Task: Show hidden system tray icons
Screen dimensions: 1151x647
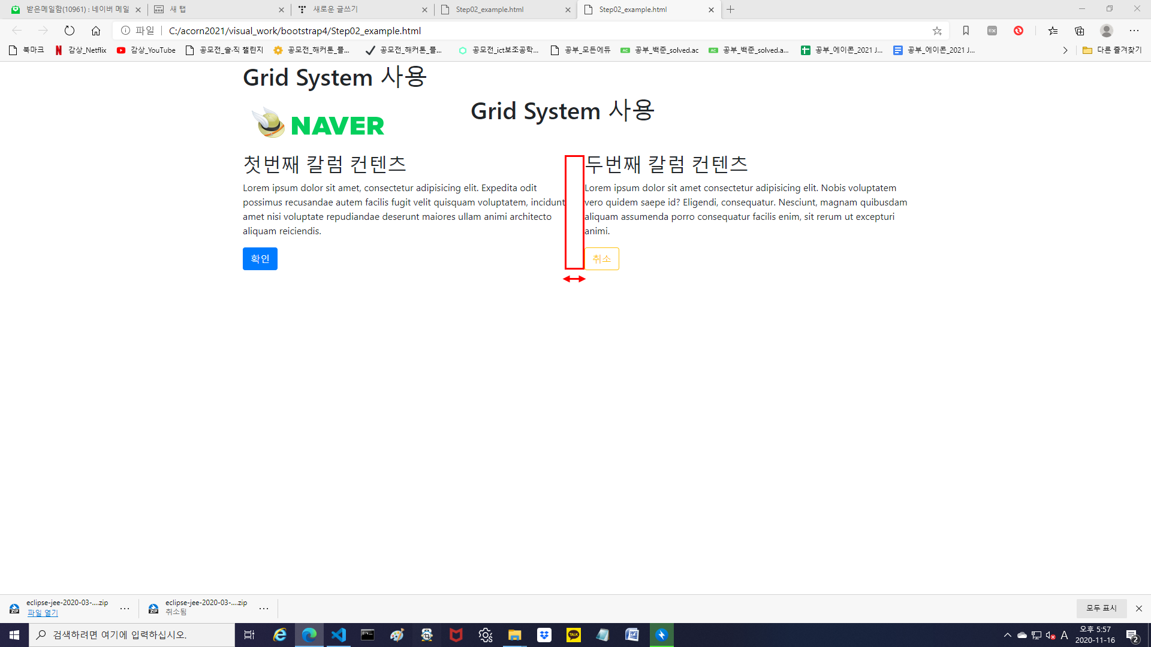Action: click(1008, 635)
